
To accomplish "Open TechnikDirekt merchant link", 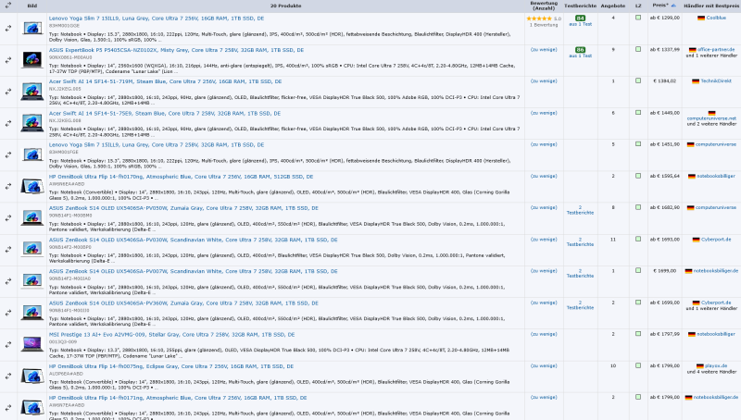I will pos(716,80).
